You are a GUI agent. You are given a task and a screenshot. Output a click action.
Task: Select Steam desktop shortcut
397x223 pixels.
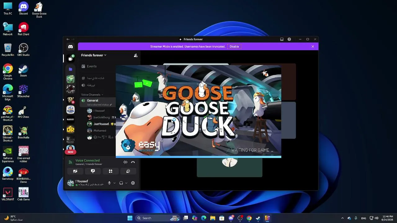coord(24,71)
